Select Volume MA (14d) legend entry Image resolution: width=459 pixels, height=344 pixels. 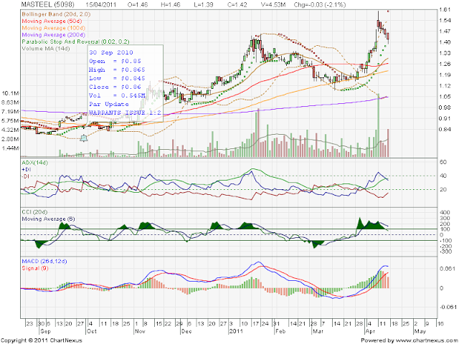pos(46,49)
